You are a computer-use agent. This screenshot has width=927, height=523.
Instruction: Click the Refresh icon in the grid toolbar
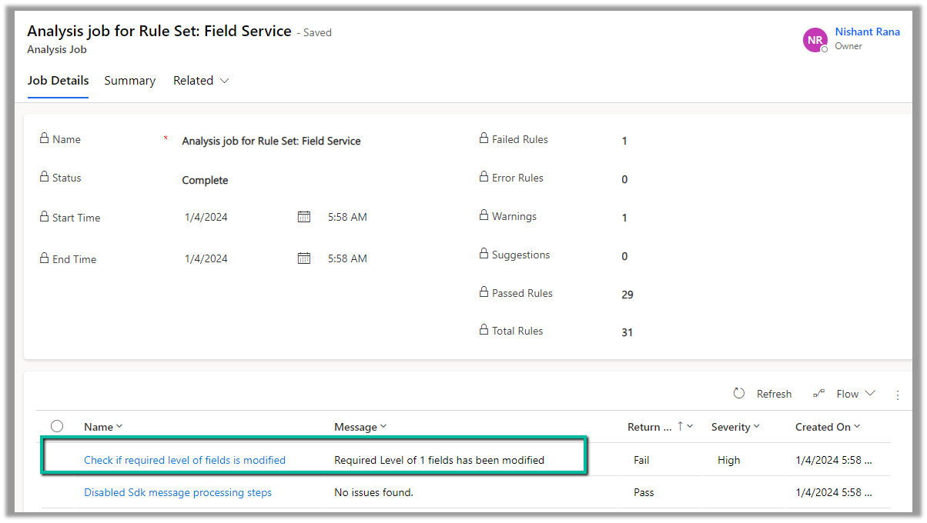(x=739, y=393)
